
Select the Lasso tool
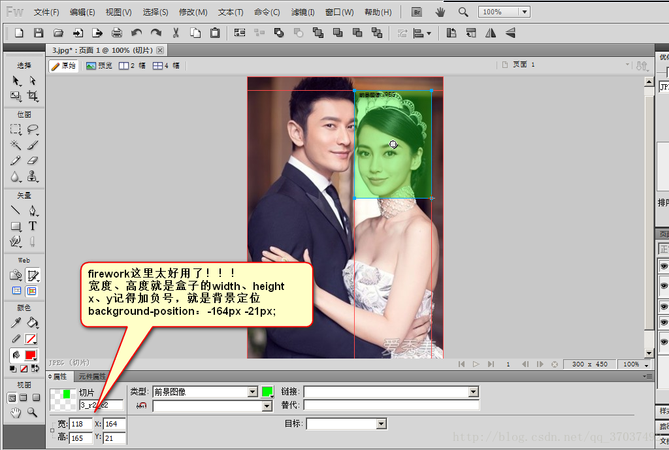click(x=33, y=129)
